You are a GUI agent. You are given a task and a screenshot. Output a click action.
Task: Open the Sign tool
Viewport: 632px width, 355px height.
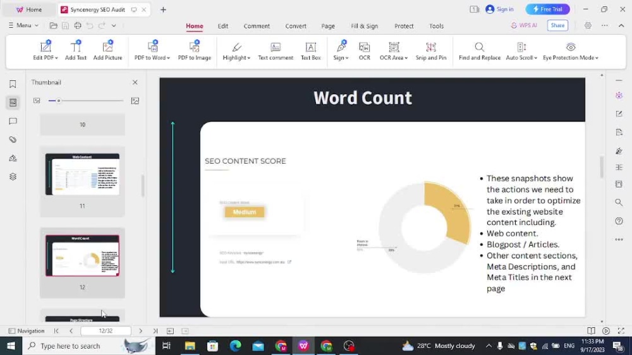click(341, 51)
